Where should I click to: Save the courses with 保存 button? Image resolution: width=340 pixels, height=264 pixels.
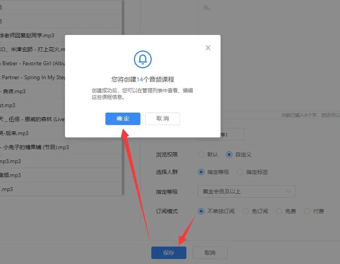point(168,252)
